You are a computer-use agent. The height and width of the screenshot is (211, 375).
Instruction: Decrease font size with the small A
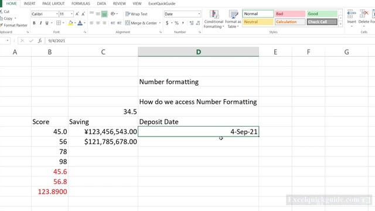click(x=83, y=14)
